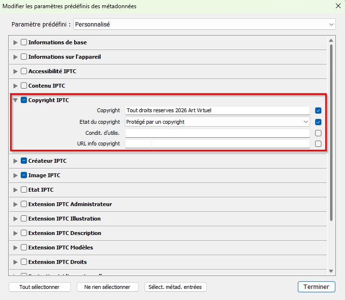345x300 pixels.
Task: Click the scroll down arrow of list
Action: point(331,272)
